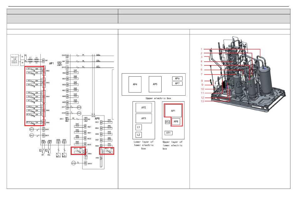Click the JUMP1 jumper symbol
This screenshot has width=297, height=202.
[x=60, y=62]
